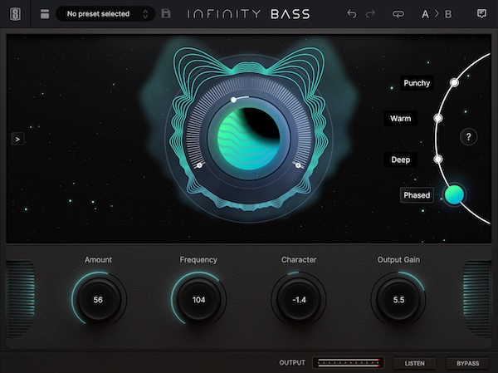The width and height of the screenshot is (498, 373).
Task: Click the Amount label text
Action: (x=98, y=260)
